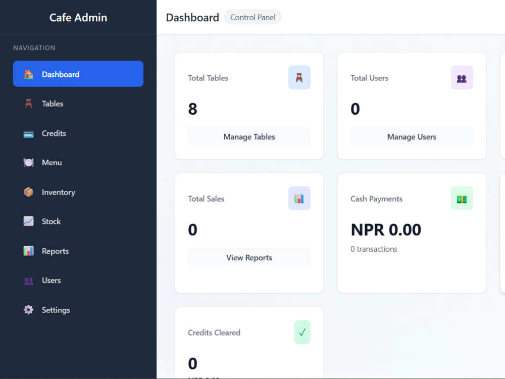Click the Total Sales label

[206, 199]
